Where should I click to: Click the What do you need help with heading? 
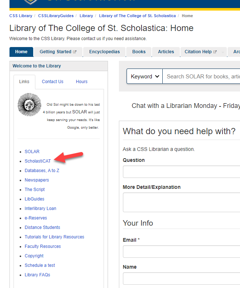179,131
